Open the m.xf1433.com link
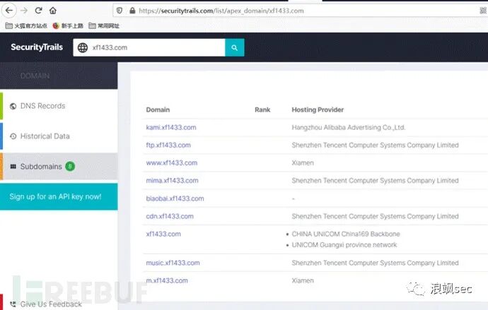The image size is (488, 310). click(x=167, y=280)
